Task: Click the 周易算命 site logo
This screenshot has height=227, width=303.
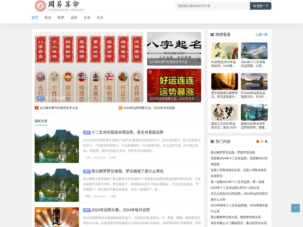Action: tap(60, 5)
